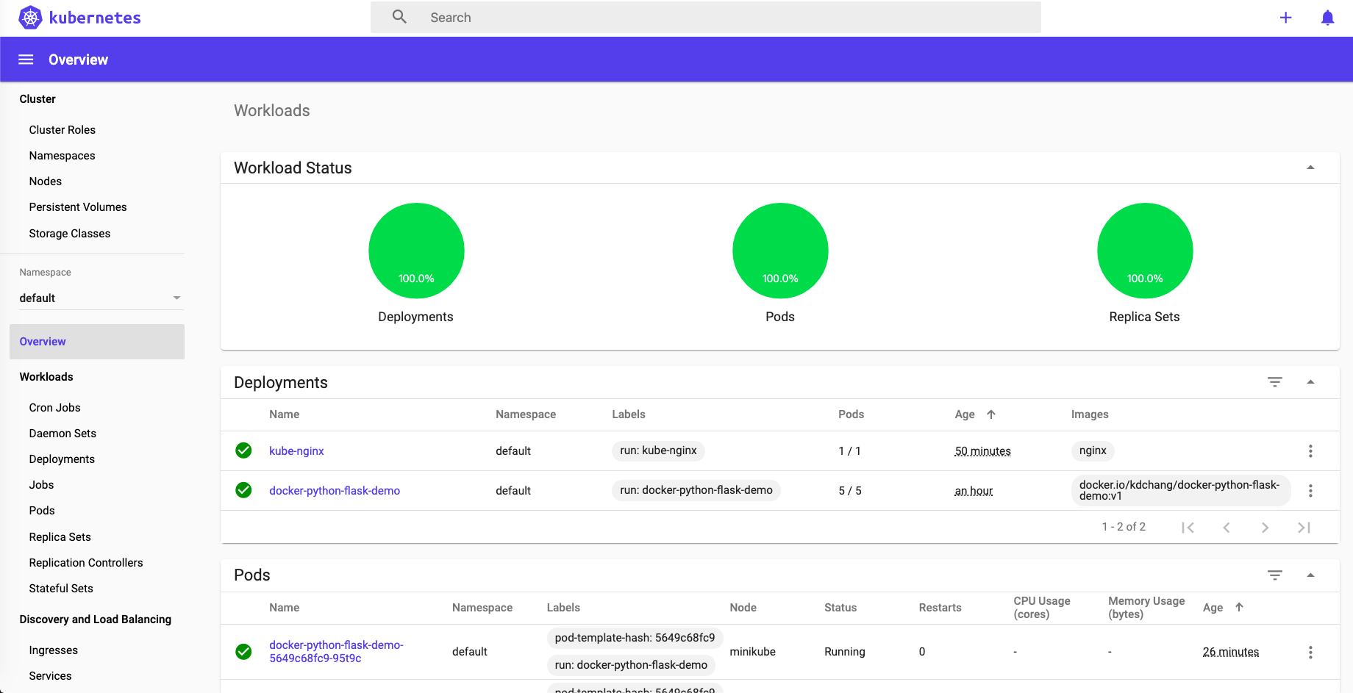Open Storage Classes in the sidebar
Image resolution: width=1353 pixels, height=693 pixels.
tap(70, 234)
